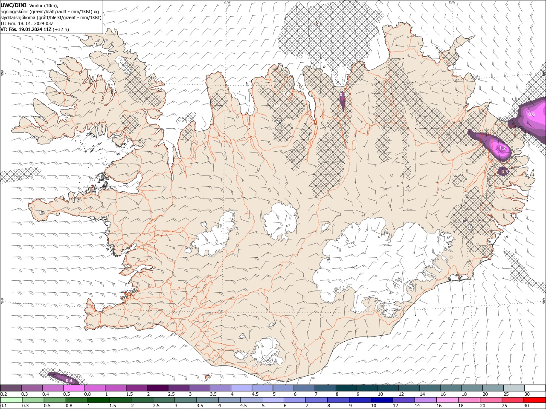Click the 0.3 precipitation blob label
The image size is (546, 409).
[x=504, y=172]
